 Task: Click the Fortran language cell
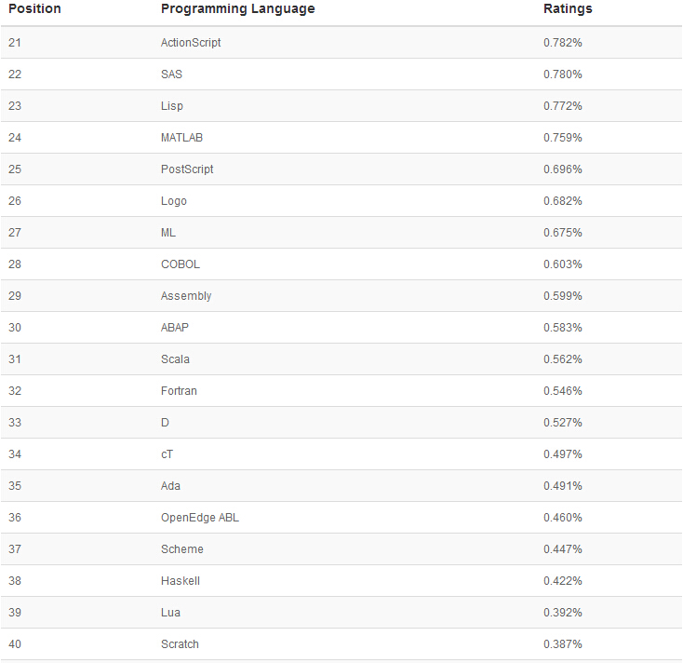pos(179,391)
